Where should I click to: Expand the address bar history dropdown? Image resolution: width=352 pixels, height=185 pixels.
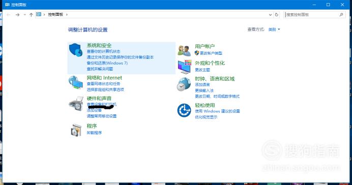(x=270, y=15)
